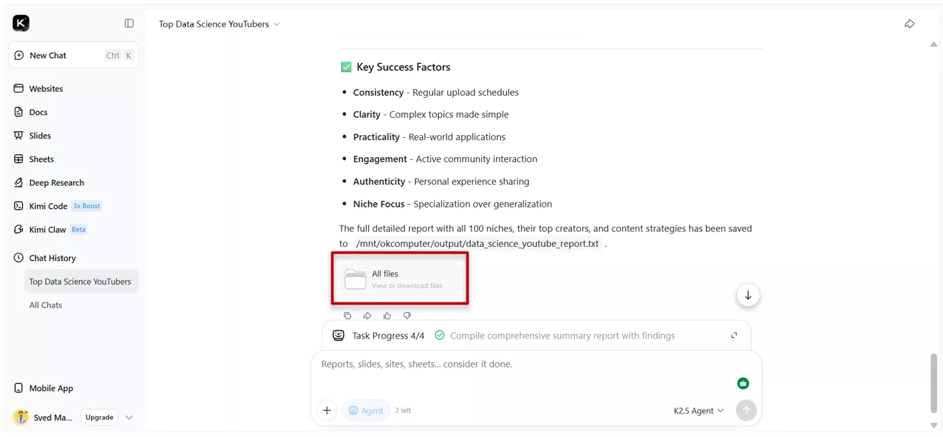Click the thumbs up icon
This screenshot has width=943, height=437.
tap(387, 316)
